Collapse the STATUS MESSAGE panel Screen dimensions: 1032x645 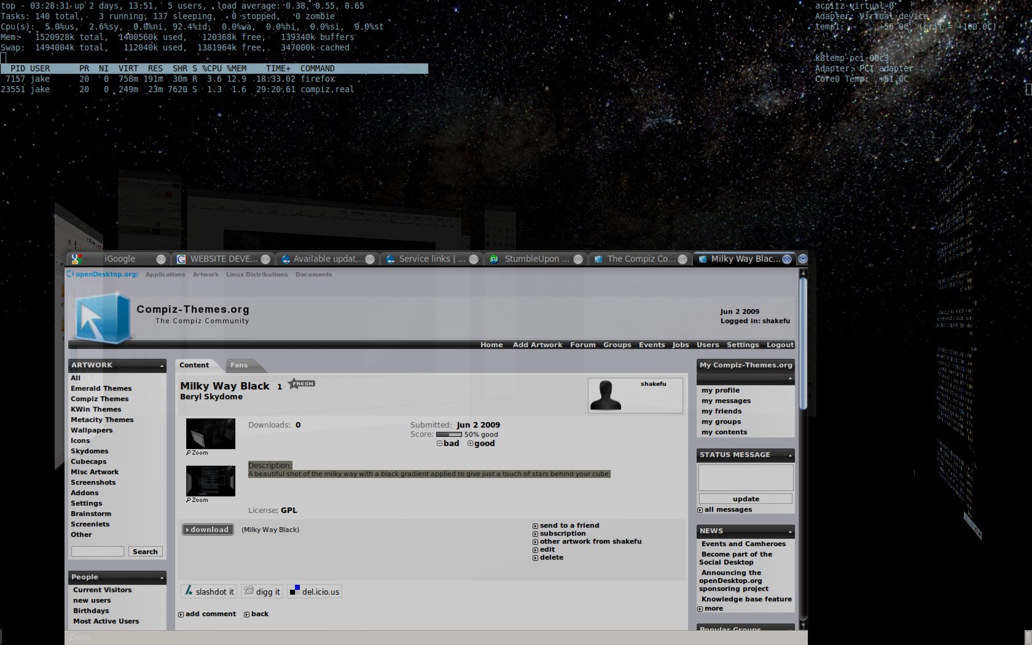[791, 456]
